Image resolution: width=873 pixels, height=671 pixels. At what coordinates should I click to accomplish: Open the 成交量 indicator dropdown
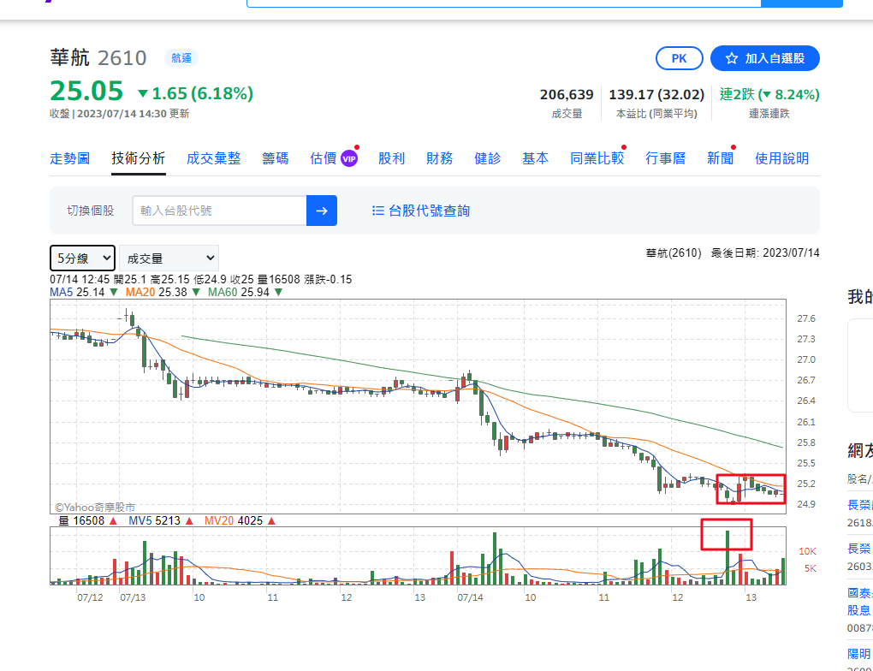[x=169, y=258]
